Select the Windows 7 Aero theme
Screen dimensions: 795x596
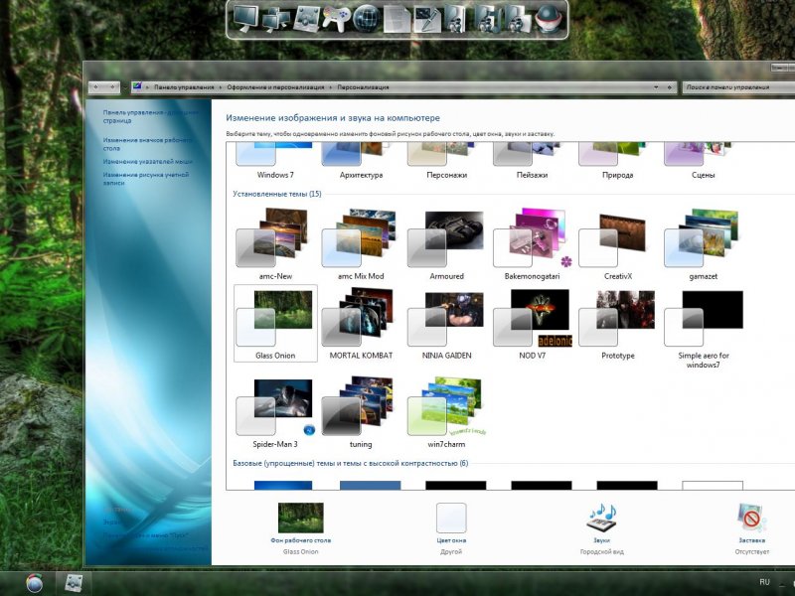(275, 161)
